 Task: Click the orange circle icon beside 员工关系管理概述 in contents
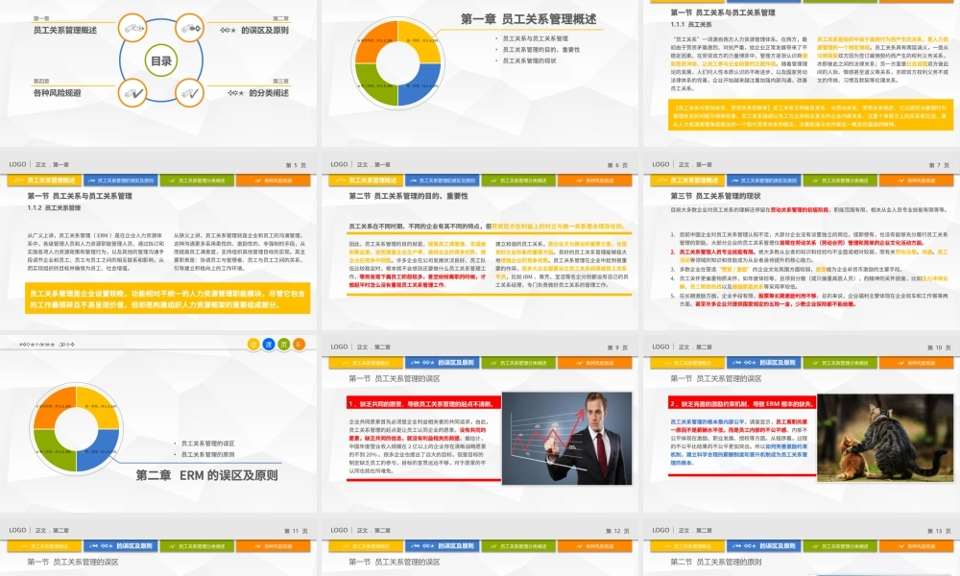pos(131,30)
